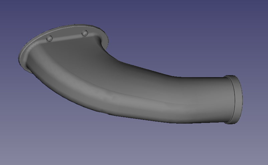Click empty background below the pipe's left end
The width and height of the screenshot is (268, 165).
pos(40,117)
